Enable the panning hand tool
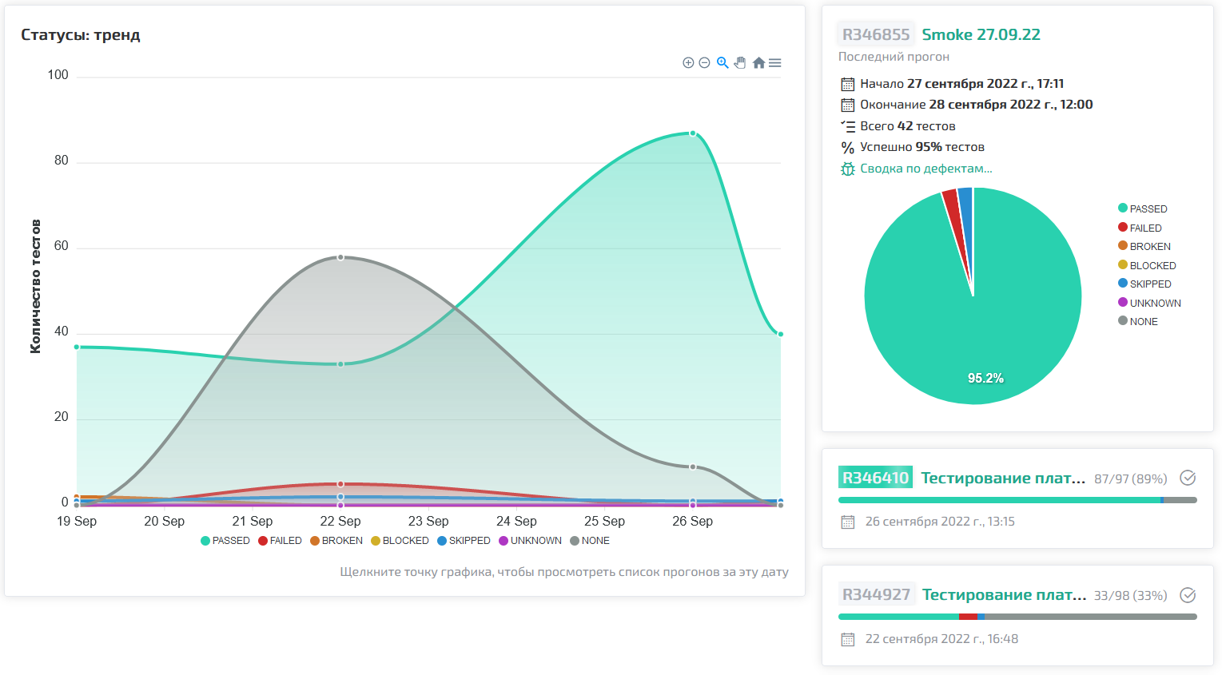 click(740, 62)
